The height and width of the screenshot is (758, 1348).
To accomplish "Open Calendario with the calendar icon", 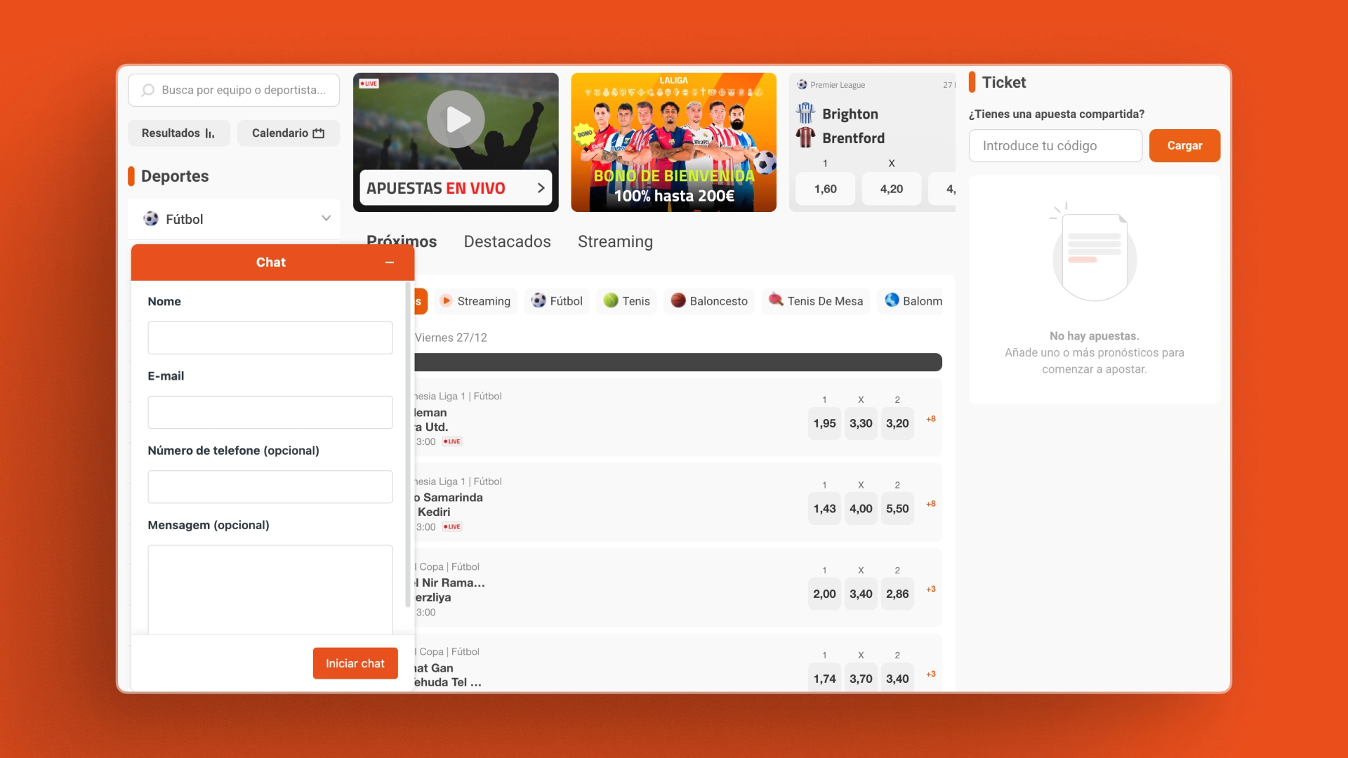I will pyautogui.click(x=288, y=133).
